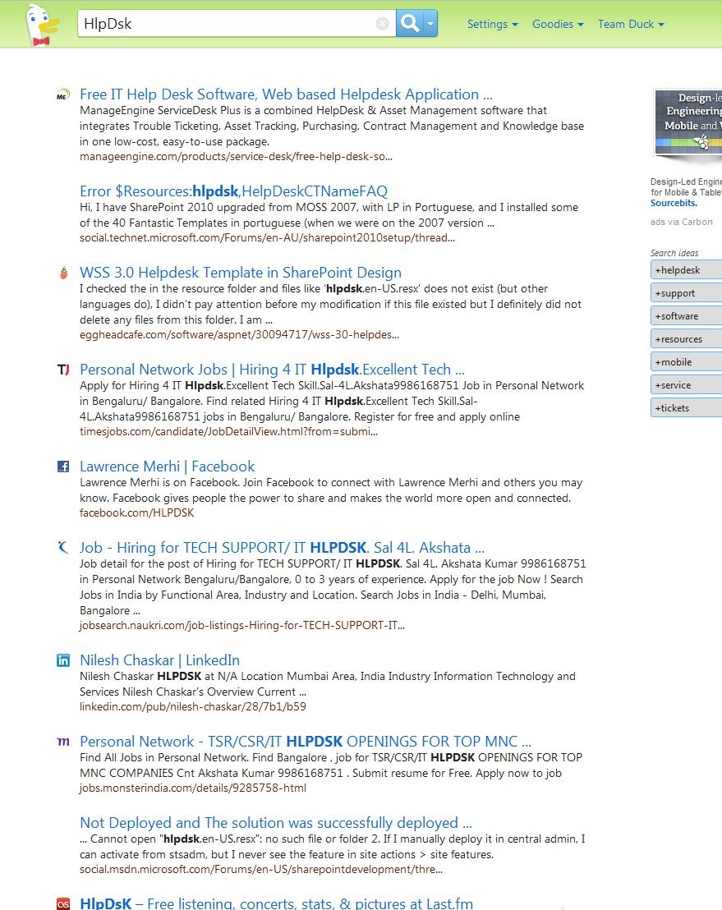The image size is (722, 910).
Task: Open the Settings menu
Action: [x=492, y=24]
